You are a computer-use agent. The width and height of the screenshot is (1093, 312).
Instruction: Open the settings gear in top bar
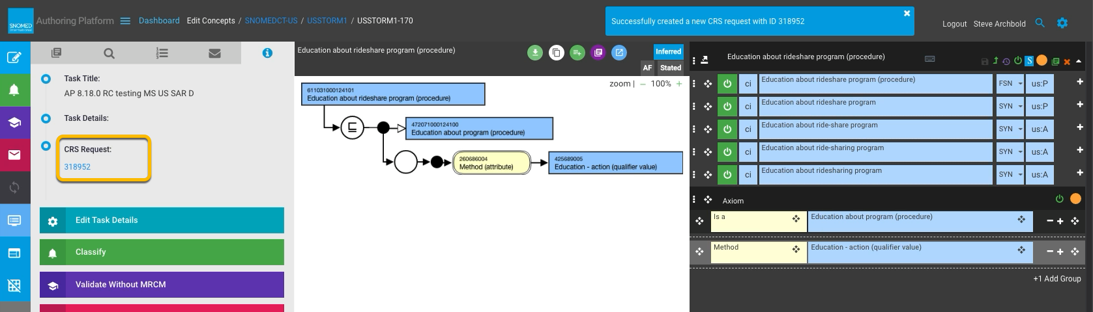[1062, 23]
